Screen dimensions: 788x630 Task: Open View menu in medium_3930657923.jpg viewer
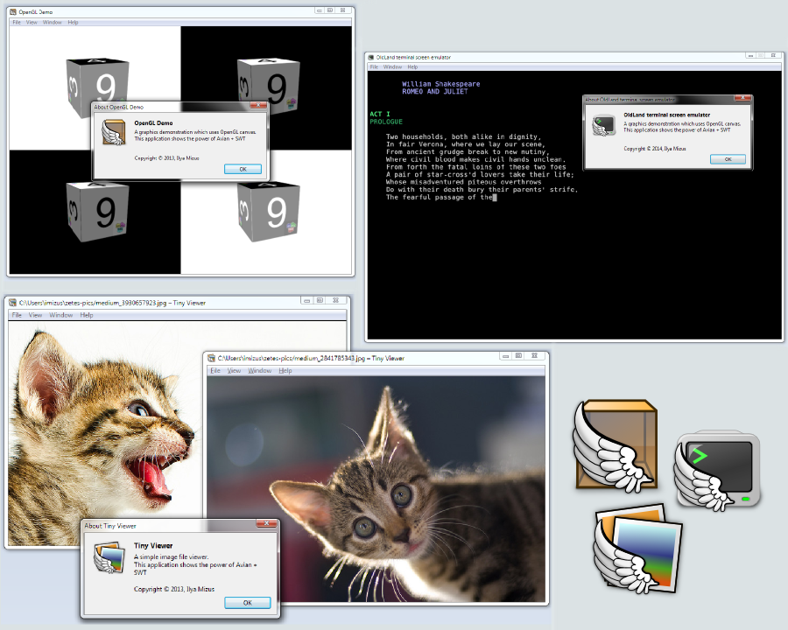[x=35, y=315]
